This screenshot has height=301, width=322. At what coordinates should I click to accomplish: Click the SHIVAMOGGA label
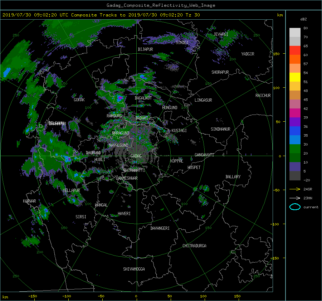[x=134, y=269]
